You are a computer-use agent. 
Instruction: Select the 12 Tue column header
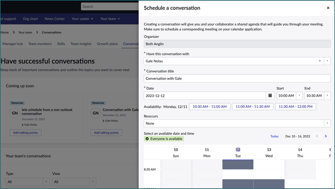coord(238,153)
